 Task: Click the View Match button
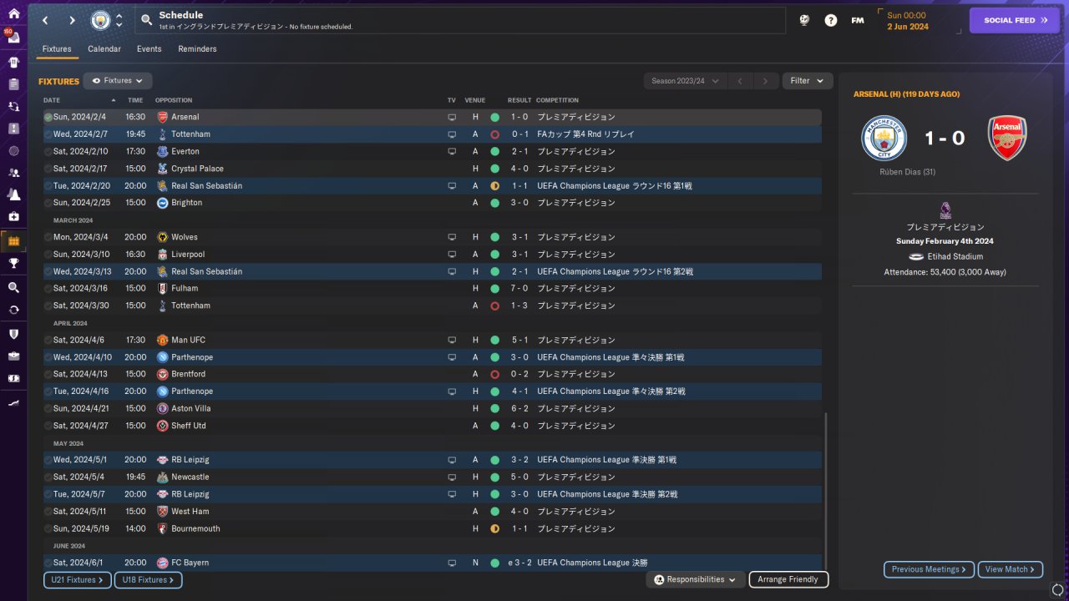1011,569
